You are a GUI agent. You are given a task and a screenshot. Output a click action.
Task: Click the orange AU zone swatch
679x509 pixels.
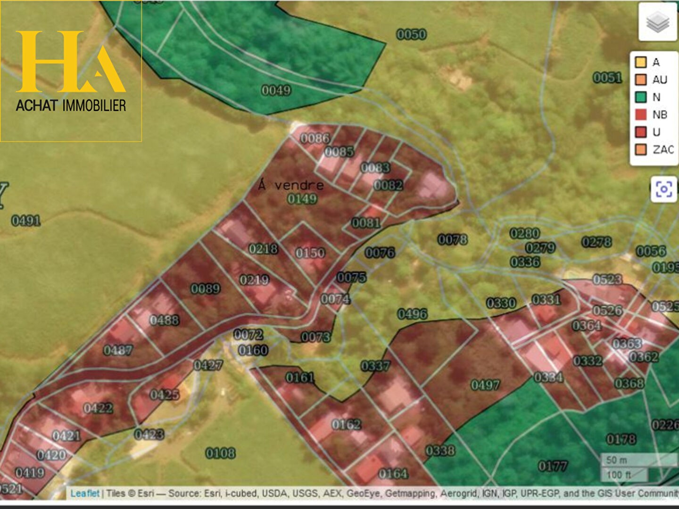(641, 79)
